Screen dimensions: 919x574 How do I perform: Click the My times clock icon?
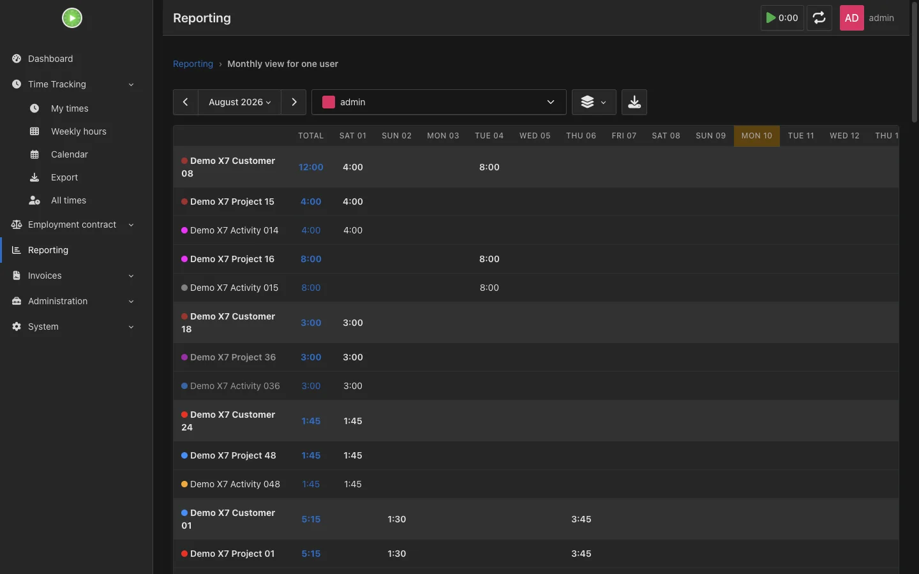click(x=34, y=108)
